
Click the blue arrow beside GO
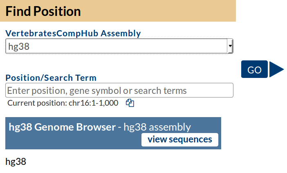(276, 69)
